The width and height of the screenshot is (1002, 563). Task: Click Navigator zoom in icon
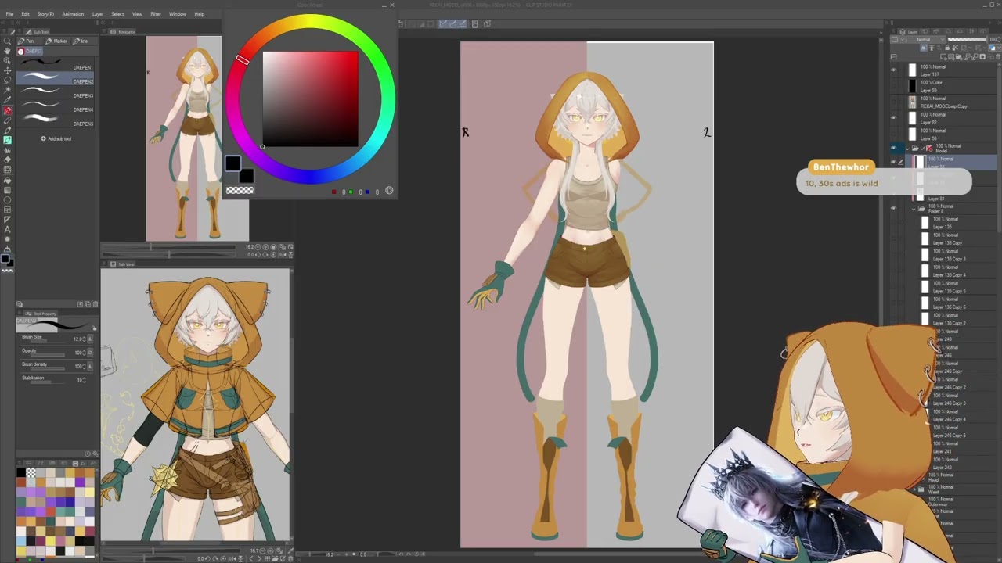click(265, 247)
